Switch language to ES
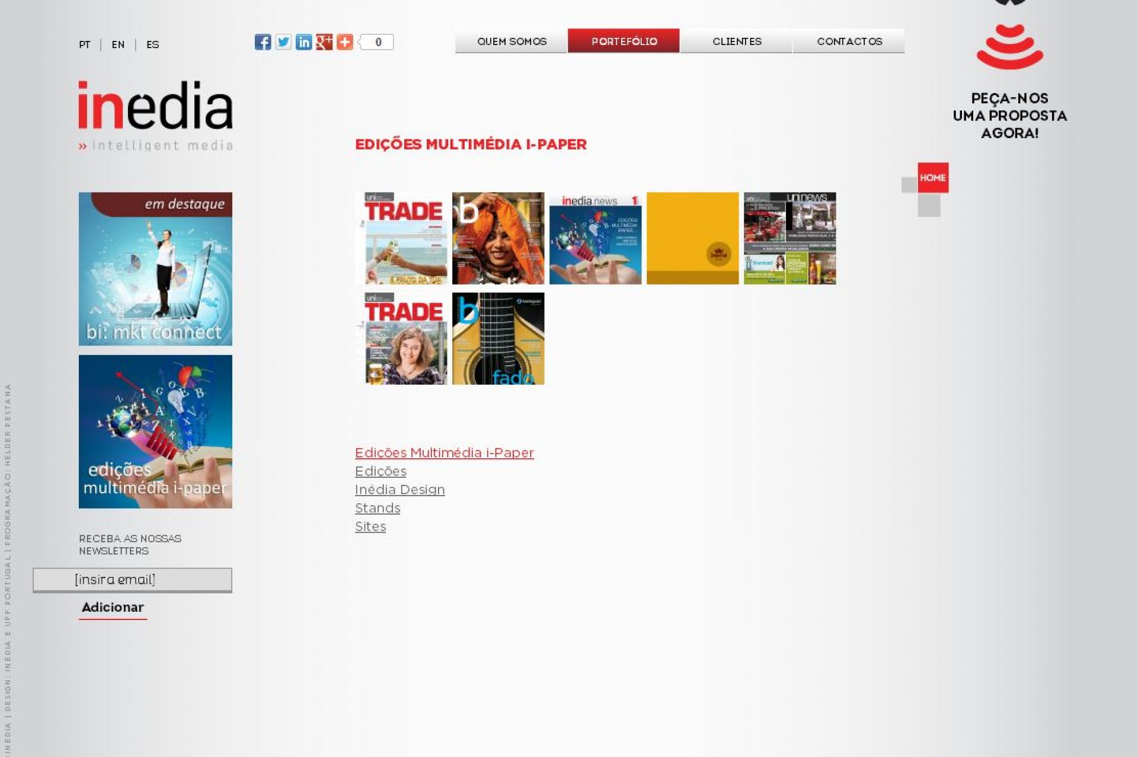This screenshot has height=757, width=1138. pos(152,45)
